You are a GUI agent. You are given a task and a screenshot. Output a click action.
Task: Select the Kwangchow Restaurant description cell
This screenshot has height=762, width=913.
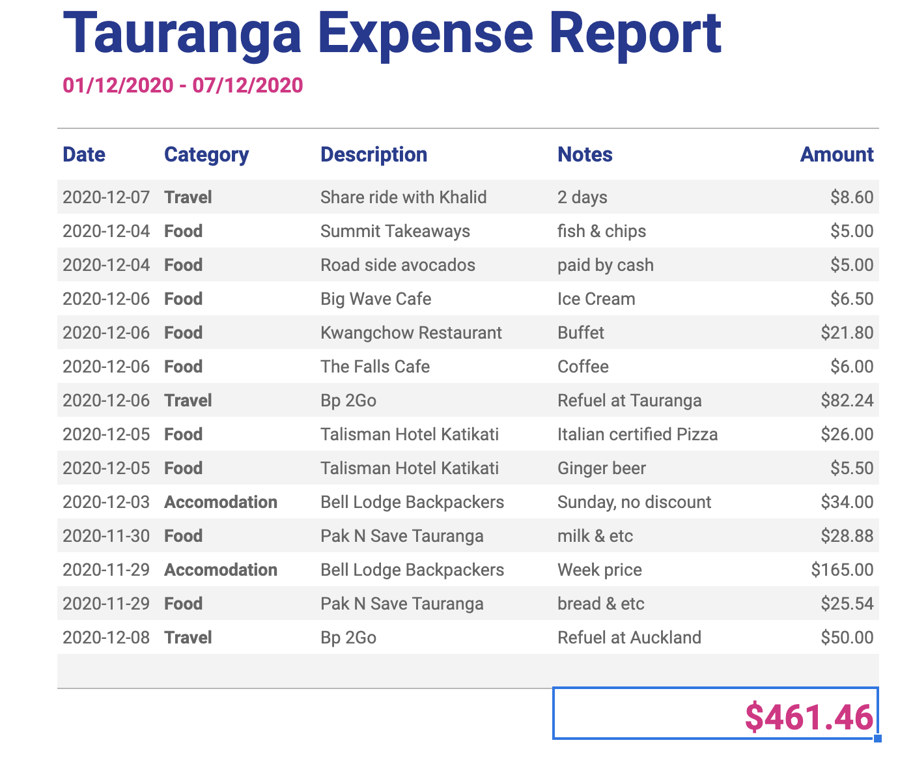(411, 333)
